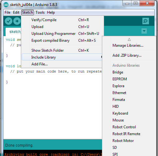Select Add File... entry
The height and width of the screenshot is (156, 158).
tap(62, 64)
